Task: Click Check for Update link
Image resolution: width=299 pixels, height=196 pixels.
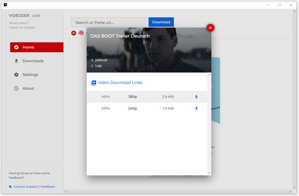Action: [22, 27]
